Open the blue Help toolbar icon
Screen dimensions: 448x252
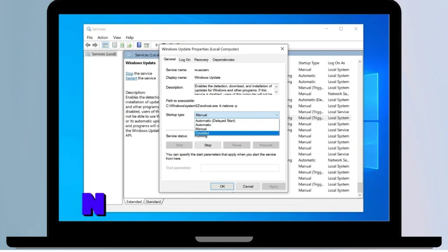139,45
